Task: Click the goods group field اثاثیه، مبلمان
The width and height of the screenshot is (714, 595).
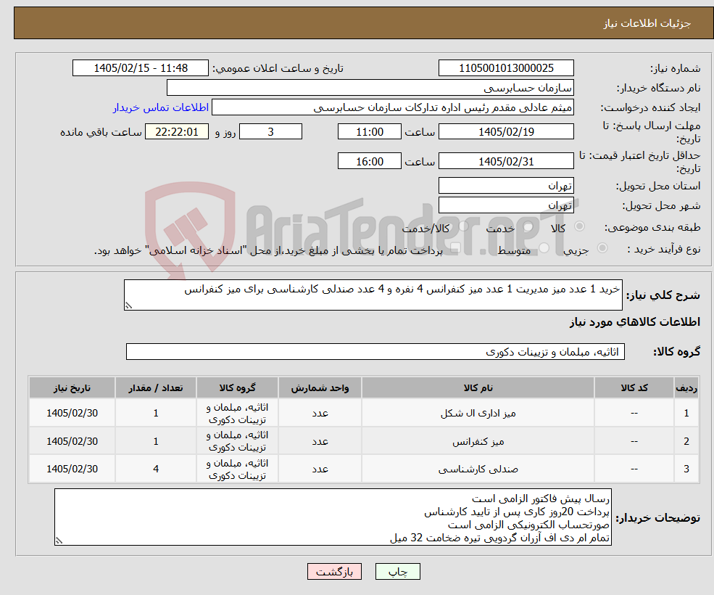Action: click(x=375, y=351)
